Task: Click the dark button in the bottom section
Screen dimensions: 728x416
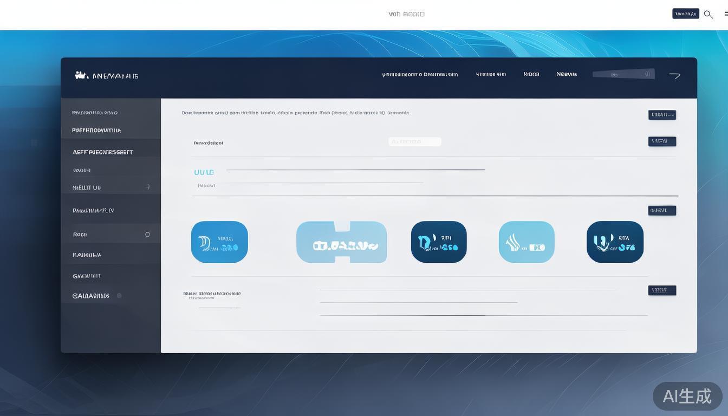Action: (x=662, y=290)
